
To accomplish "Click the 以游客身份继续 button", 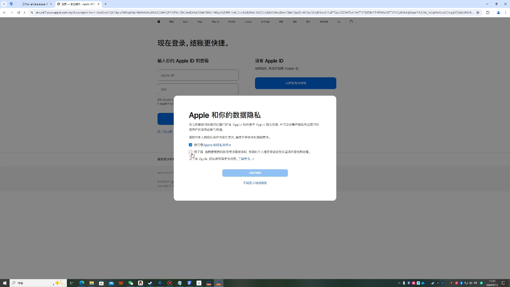I will 296,83.
